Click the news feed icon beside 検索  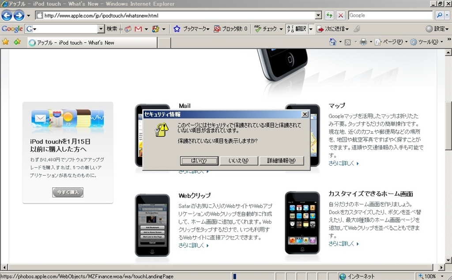tap(128, 29)
